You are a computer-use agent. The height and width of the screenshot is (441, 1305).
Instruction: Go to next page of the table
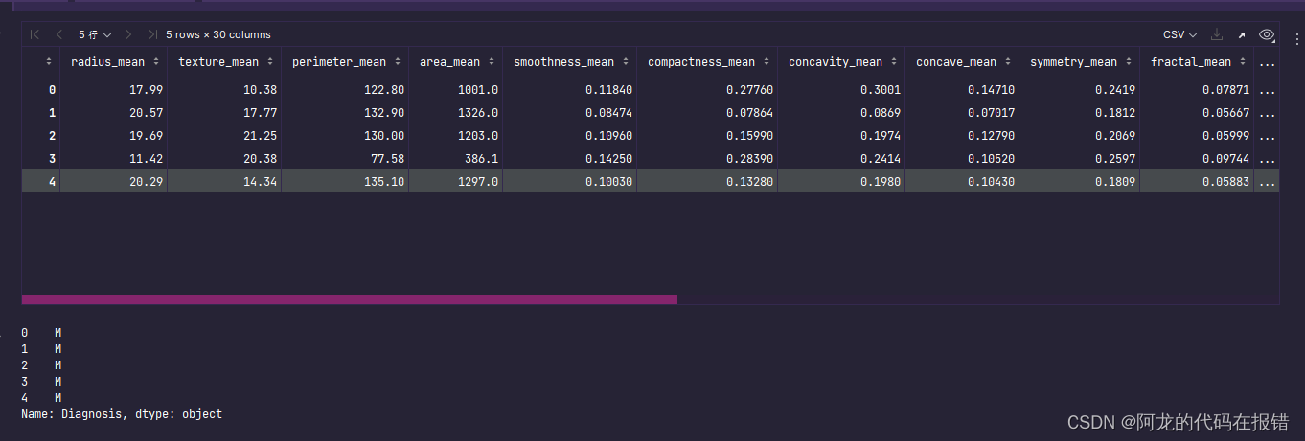(129, 34)
